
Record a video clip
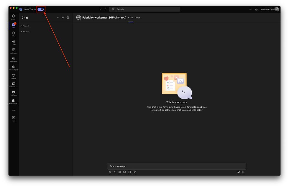(x=239, y=172)
